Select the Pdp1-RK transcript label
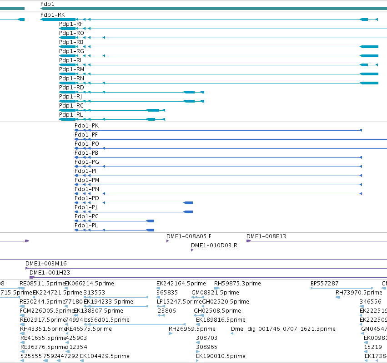387x363 pixels. (x=53, y=15)
